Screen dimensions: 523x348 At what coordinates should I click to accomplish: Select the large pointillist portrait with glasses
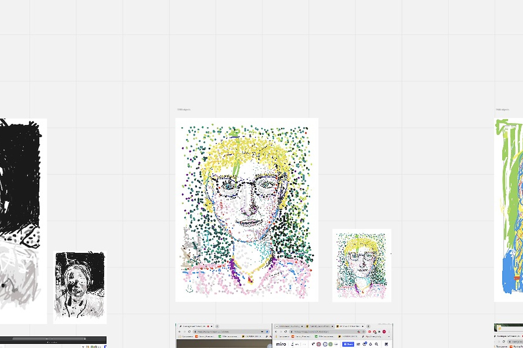(x=247, y=209)
